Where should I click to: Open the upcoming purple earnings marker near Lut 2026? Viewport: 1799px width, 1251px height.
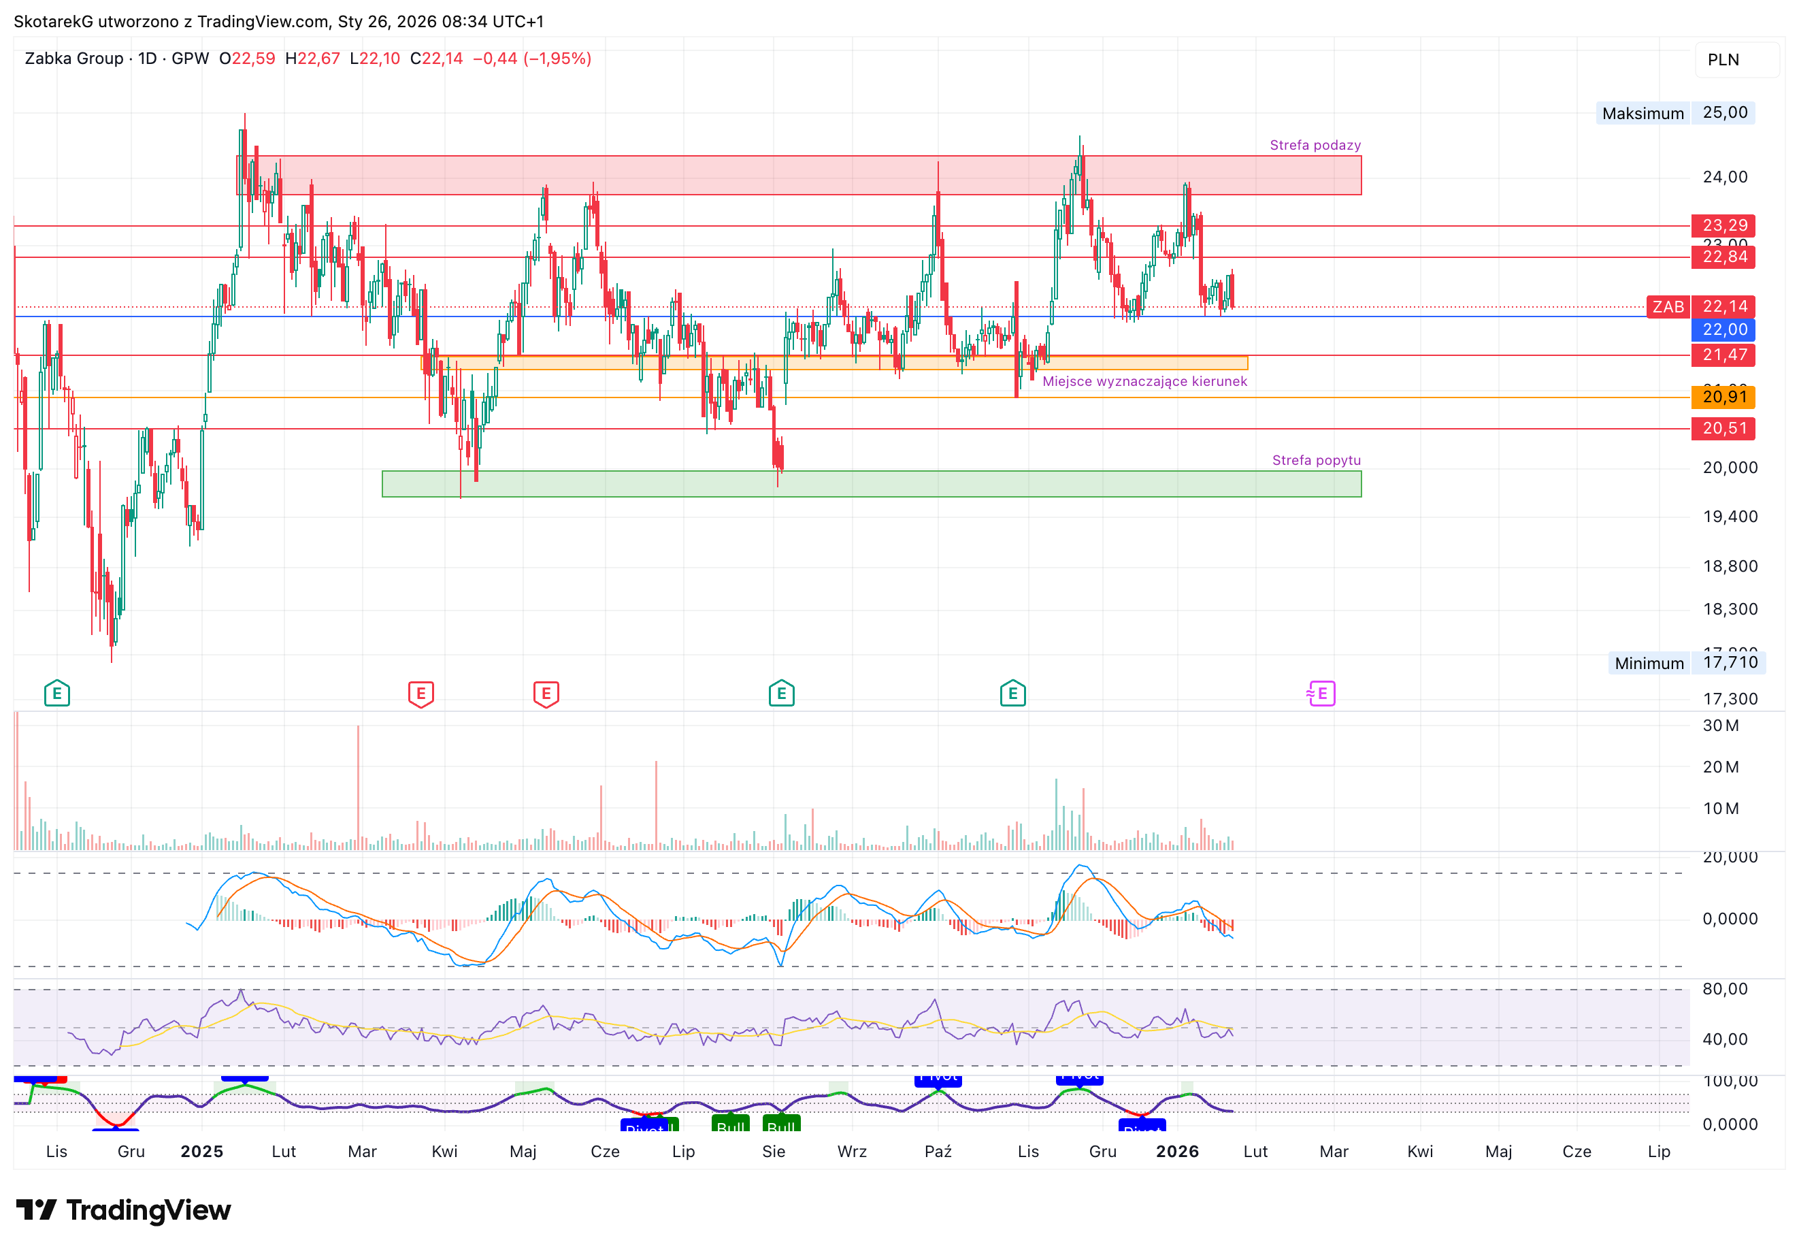click(1321, 694)
